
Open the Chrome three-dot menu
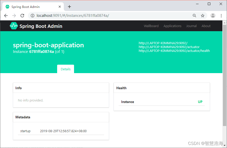[221, 15]
